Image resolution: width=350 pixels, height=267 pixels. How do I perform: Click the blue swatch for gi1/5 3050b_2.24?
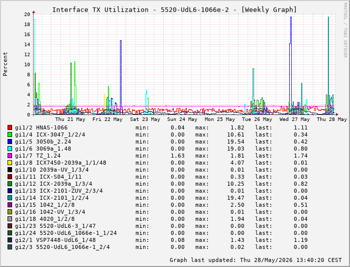10,142
